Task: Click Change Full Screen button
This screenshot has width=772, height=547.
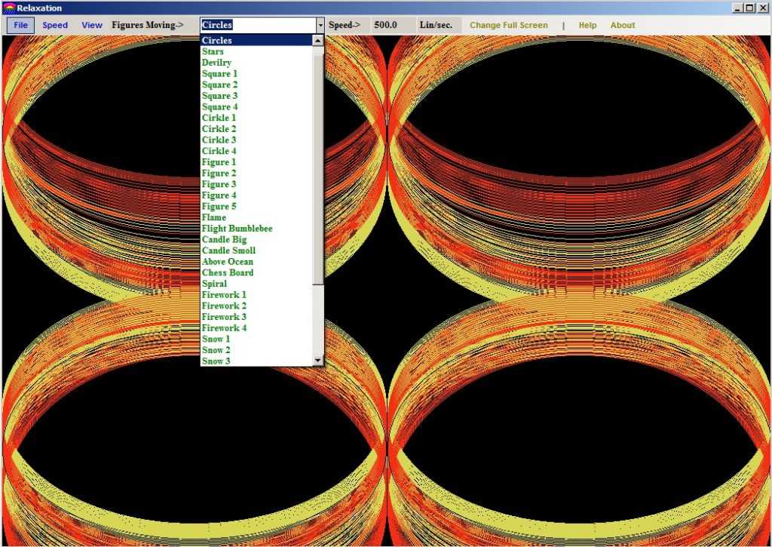Action: (509, 25)
